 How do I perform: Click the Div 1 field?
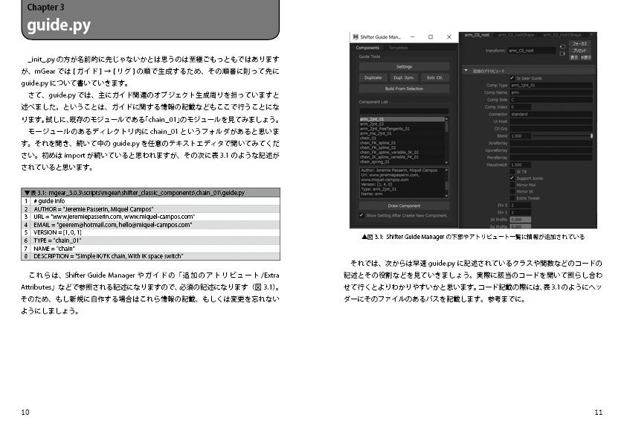(x=520, y=212)
